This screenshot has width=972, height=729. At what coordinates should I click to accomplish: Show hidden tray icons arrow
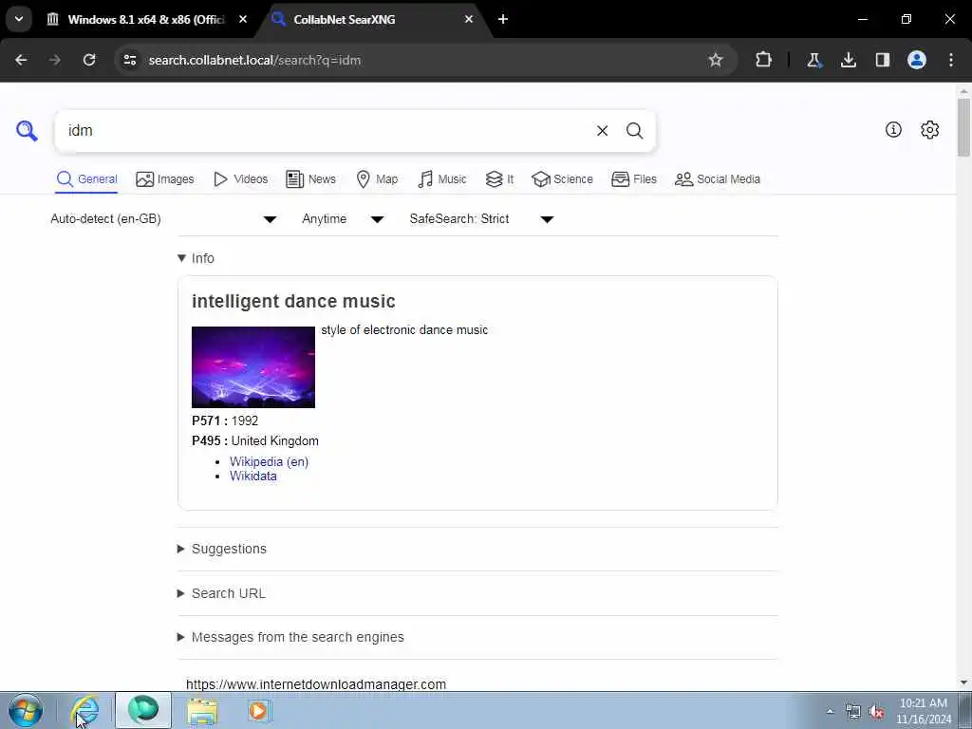830,712
